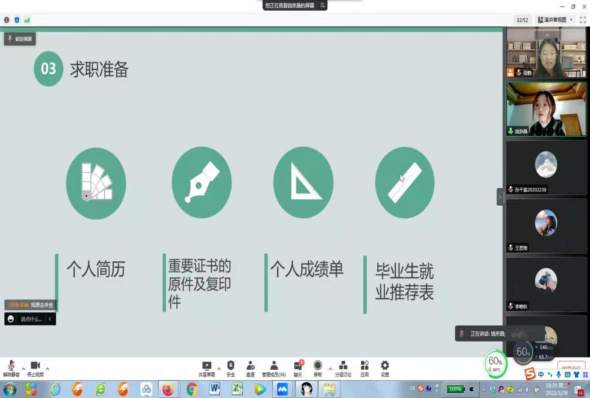
Task: Open the 设置 settings gear
Action: pyautogui.click(x=385, y=366)
